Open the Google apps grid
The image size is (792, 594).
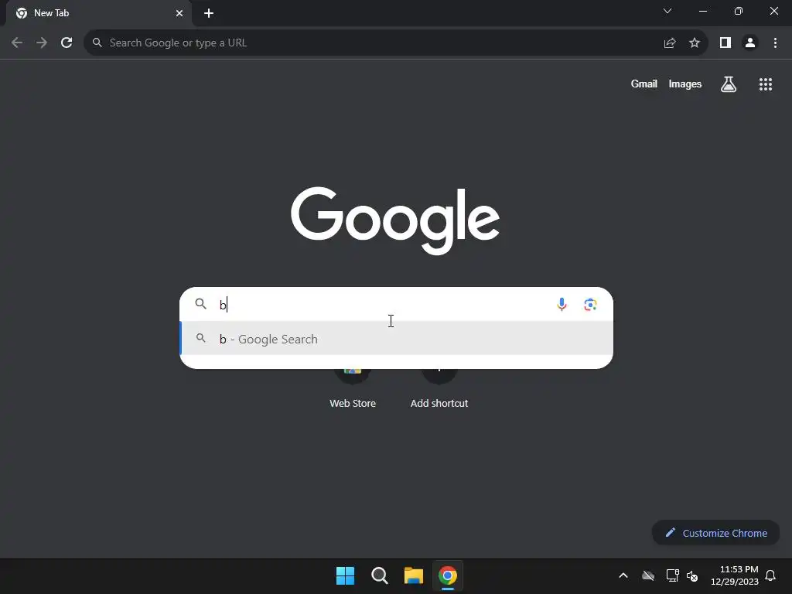coord(766,84)
